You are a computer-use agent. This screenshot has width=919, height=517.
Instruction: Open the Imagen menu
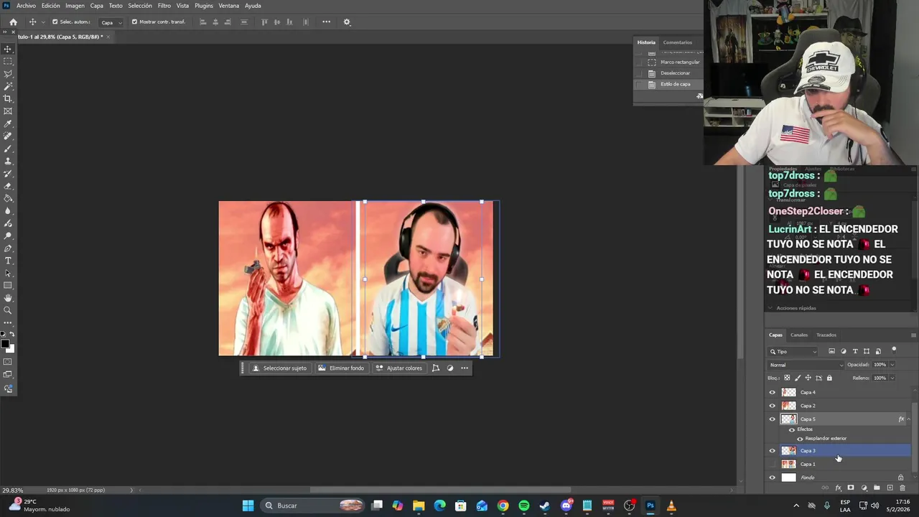tap(75, 6)
